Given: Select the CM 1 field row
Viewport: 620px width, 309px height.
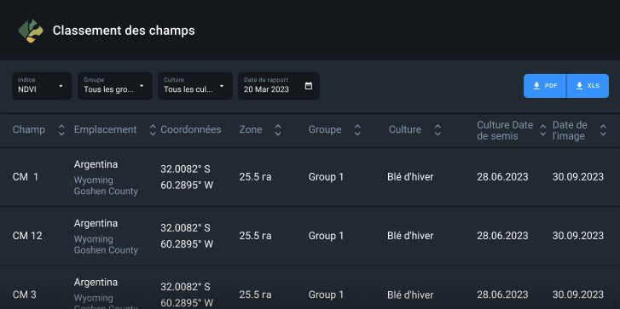Looking at the screenshot, I should (x=310, y=177).
